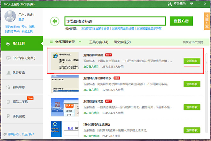Open the IE9浏览网页无法滚动 Internet Explorer thumbnail

point(65,129)
